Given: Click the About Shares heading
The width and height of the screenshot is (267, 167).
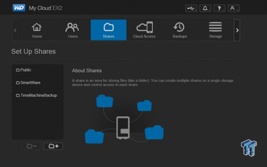Looking at the screenshot, I should coord(87,71).
